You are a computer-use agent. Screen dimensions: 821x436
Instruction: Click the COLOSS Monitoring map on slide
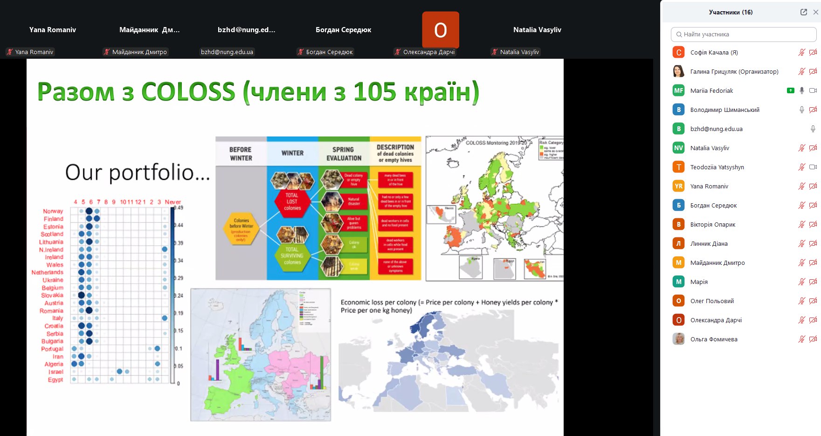pyautogui.click(x=494, y=208)
